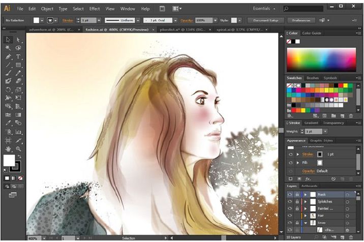Viewport: 364px width, 242px height.
Task: Expand the Hair layer
Action: point(306,216)
